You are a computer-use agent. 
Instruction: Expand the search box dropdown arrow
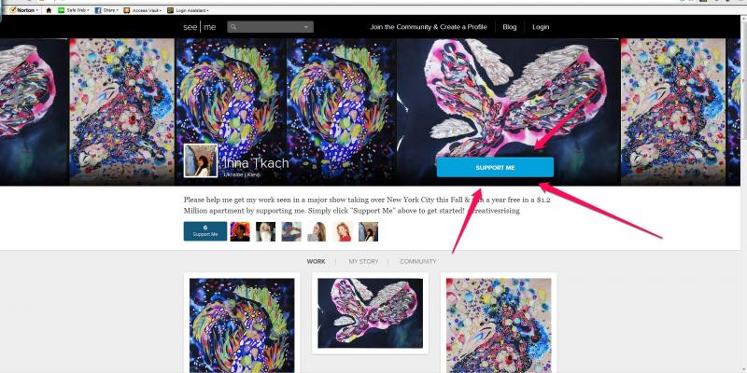[x=306, y=28]
